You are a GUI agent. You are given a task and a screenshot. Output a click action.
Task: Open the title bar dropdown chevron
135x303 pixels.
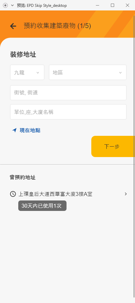[x=12, y=6]
